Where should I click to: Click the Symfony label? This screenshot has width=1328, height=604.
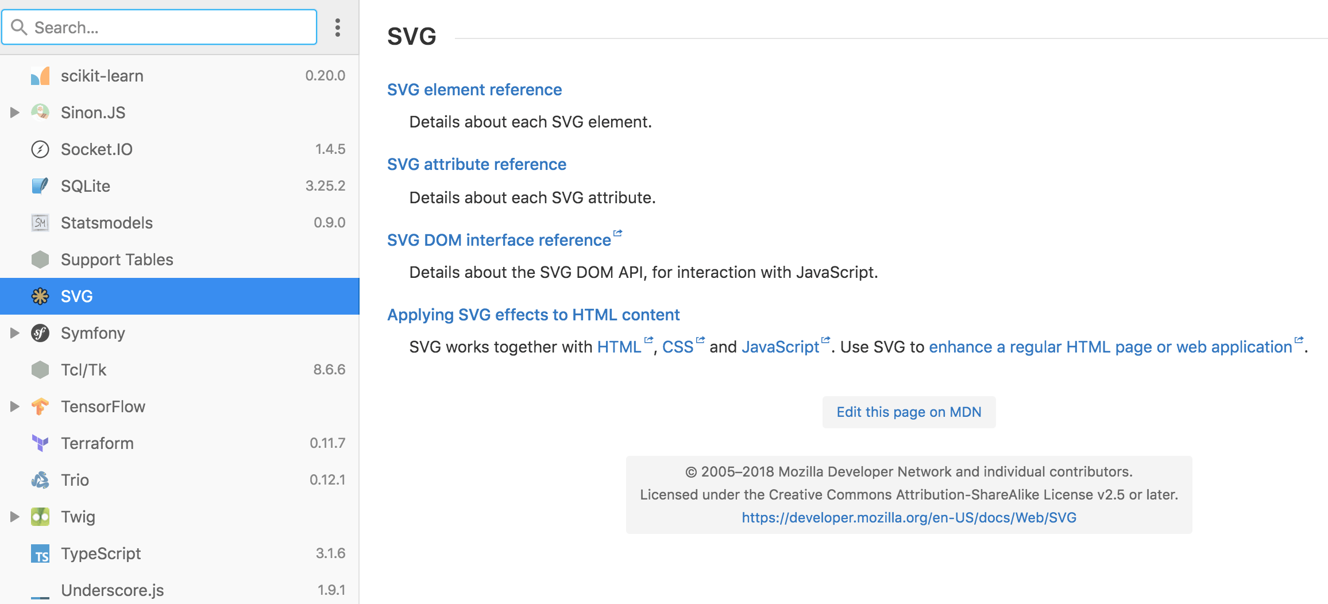tap(93, 333)
